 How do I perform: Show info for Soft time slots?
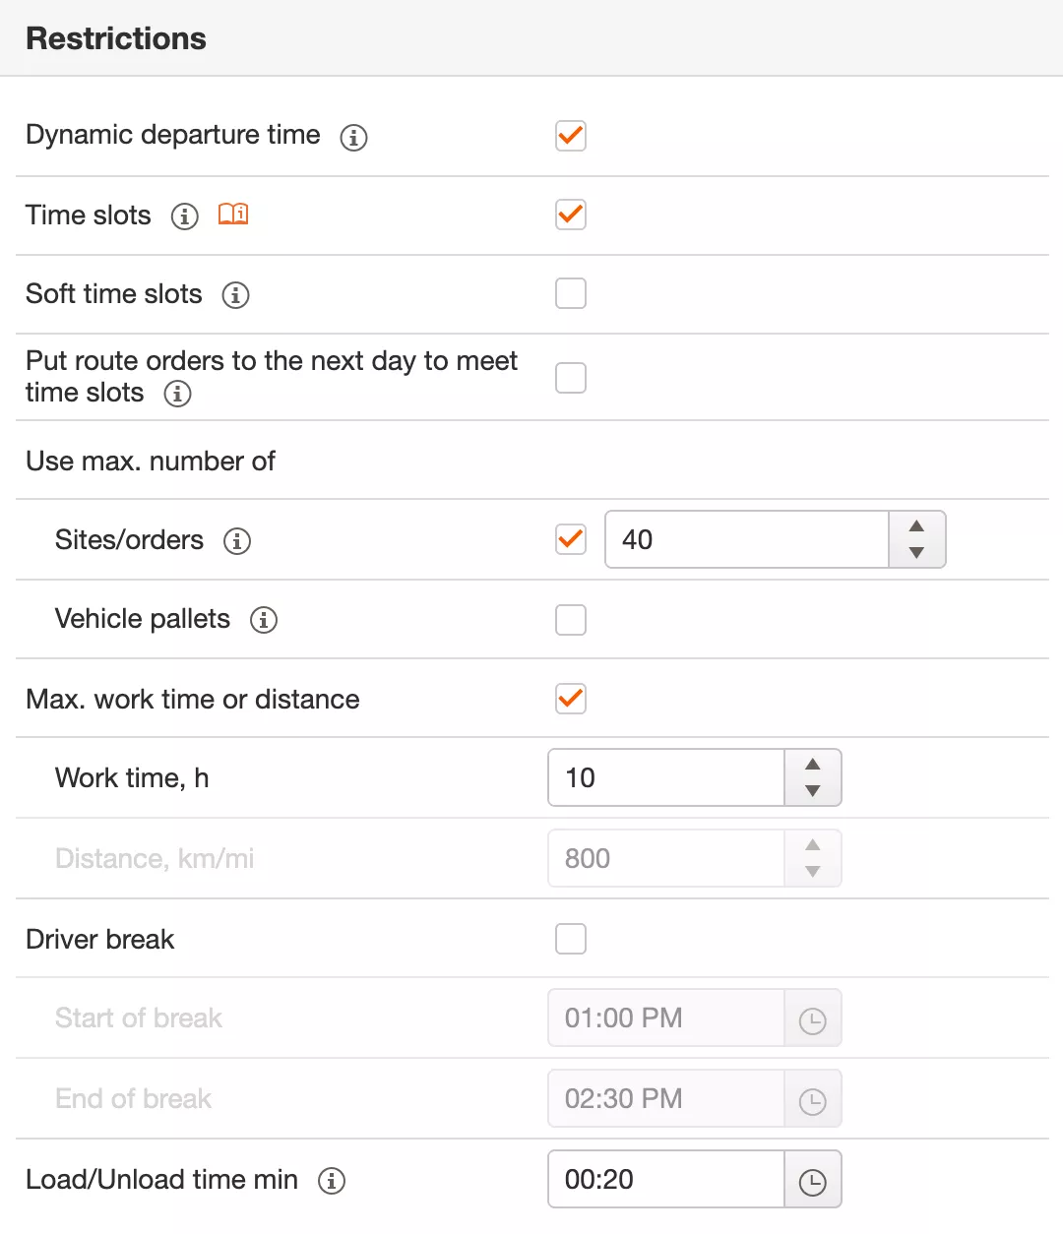coord(235,295)
